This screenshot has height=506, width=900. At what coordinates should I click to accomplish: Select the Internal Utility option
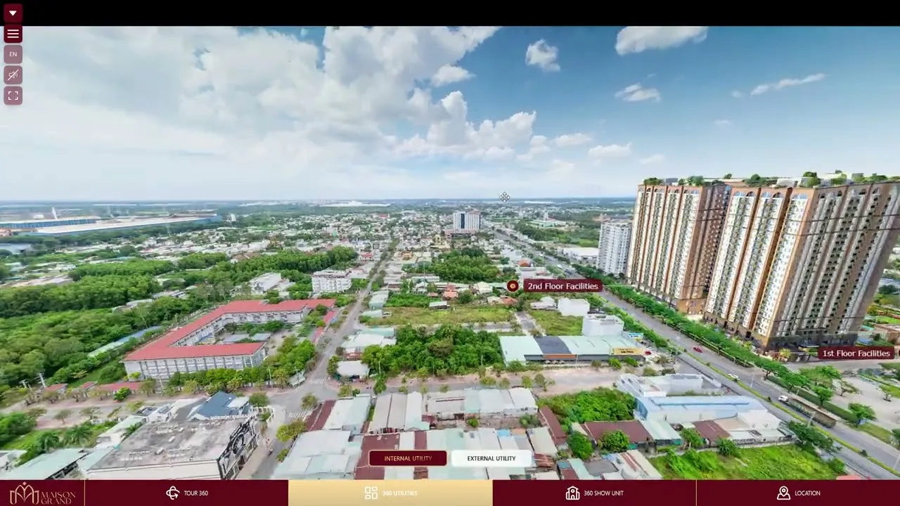[x=408, y=458]
